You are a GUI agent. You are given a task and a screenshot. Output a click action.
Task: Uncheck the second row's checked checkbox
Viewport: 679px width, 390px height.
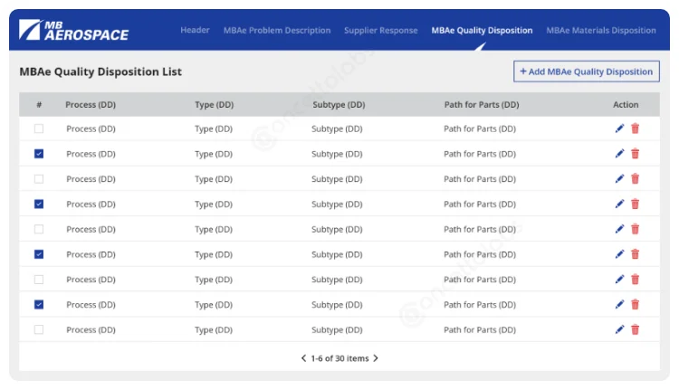pos(39,154)
